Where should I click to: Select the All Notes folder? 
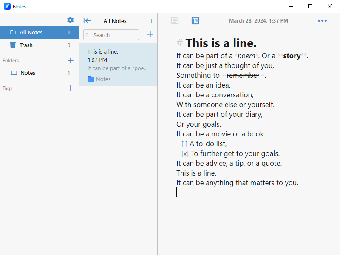(39, 33)
